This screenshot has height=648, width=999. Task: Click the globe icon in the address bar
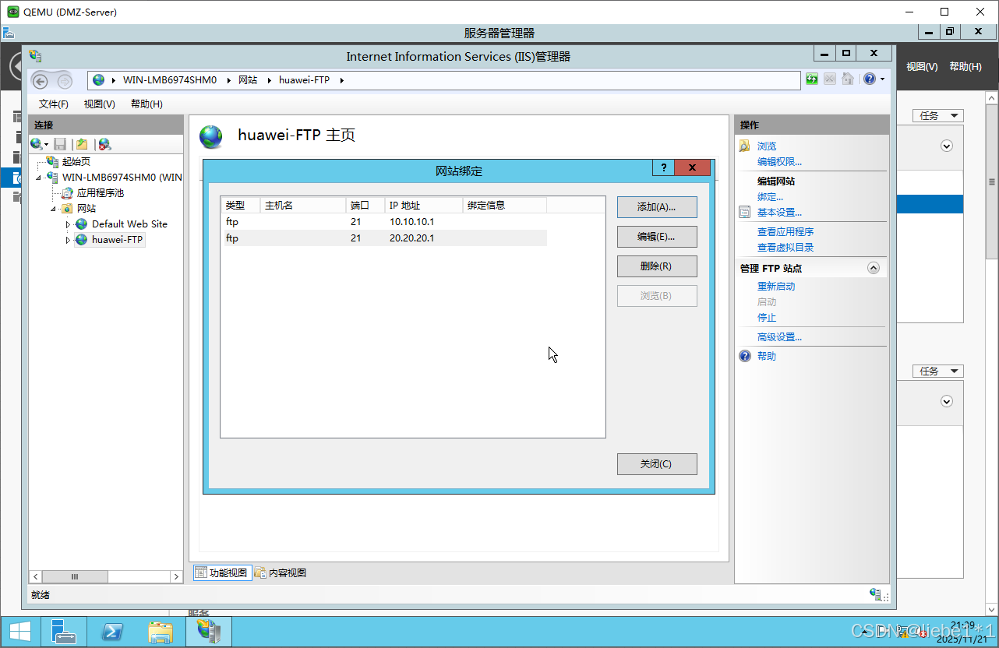(99, 80)
